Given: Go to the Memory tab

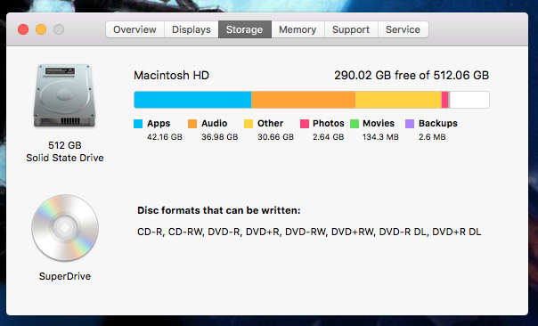Looking at the screenshot, I should pyautogui.click(x=298, y=29).
